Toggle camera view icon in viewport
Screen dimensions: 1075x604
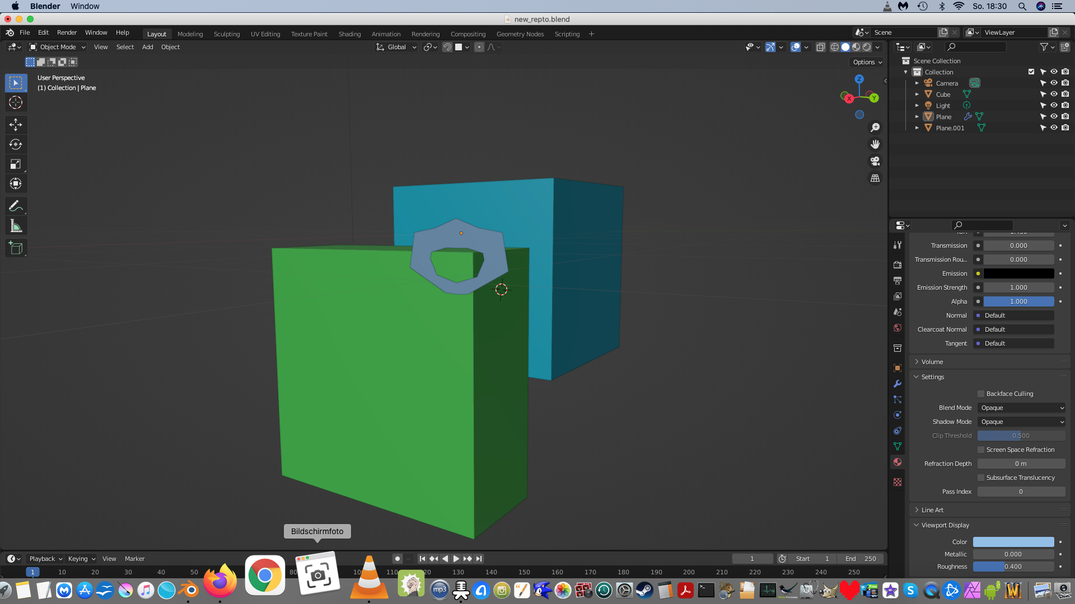[x=875, y=161]
